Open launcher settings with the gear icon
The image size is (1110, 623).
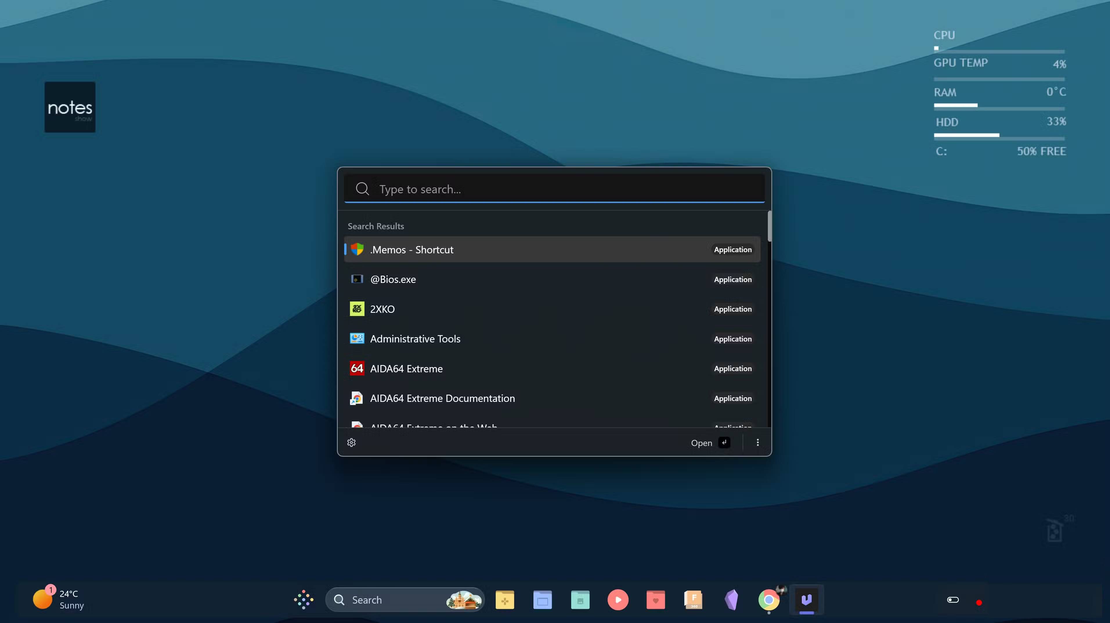352,443
